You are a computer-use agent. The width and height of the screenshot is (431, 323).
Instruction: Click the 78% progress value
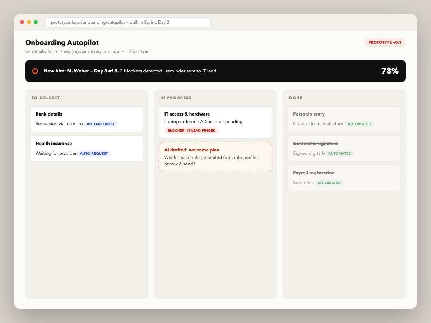tap(390, 71)
